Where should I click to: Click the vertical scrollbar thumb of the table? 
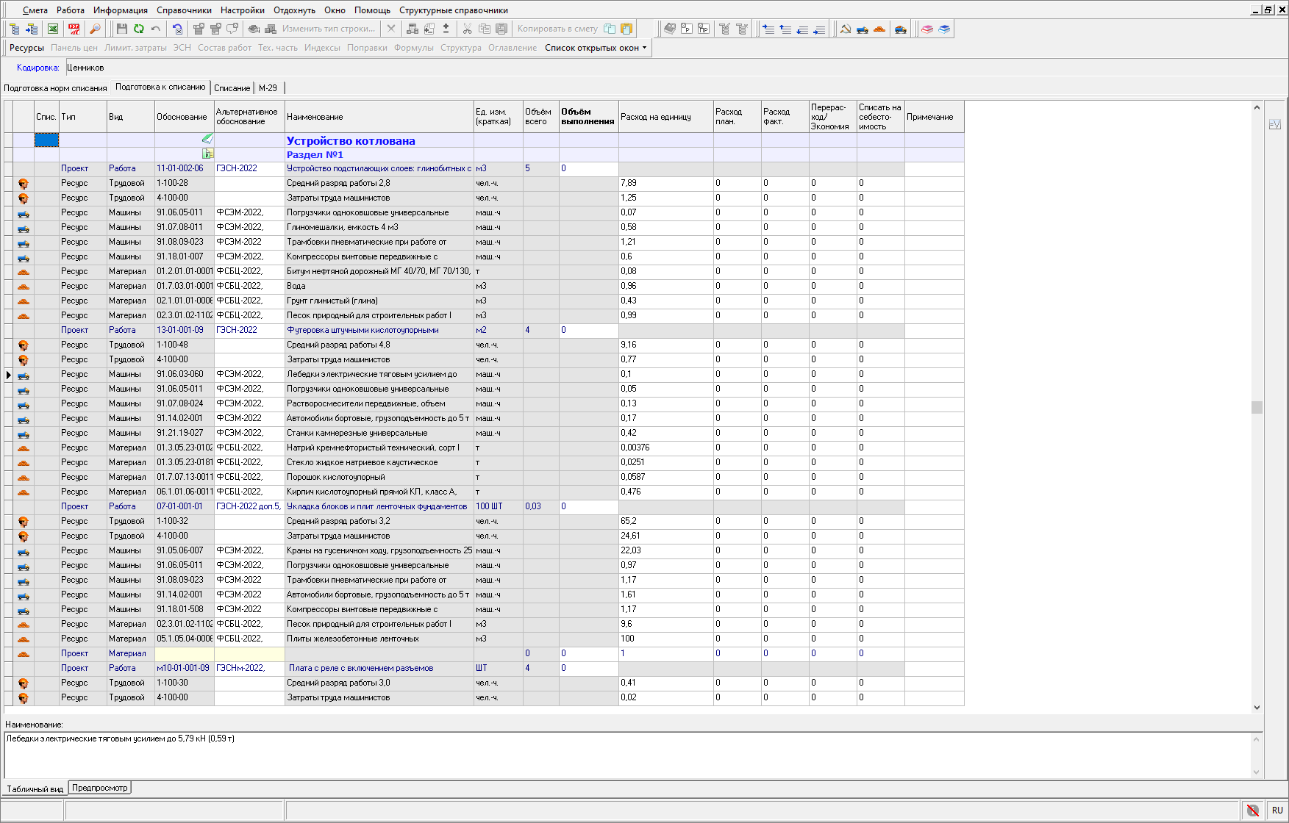click(1257, 407)
